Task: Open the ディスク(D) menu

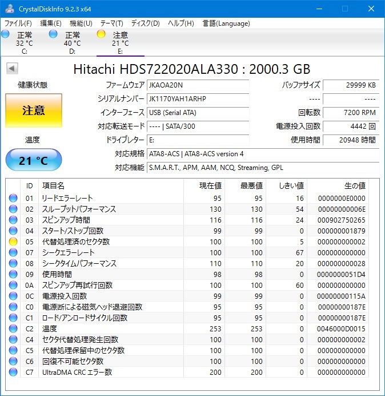Action: (x=146, y=23)
